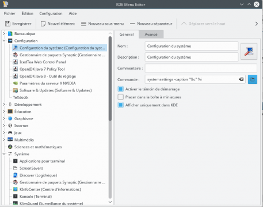Viewport: 263px width, 207px height.
Task: Open the Aide menu
Action: pyautogui.click(x=73, y=13)
